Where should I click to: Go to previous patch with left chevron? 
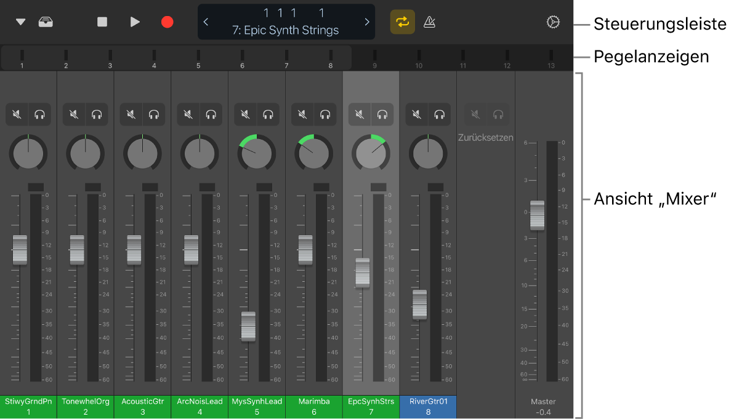[206, 22]
